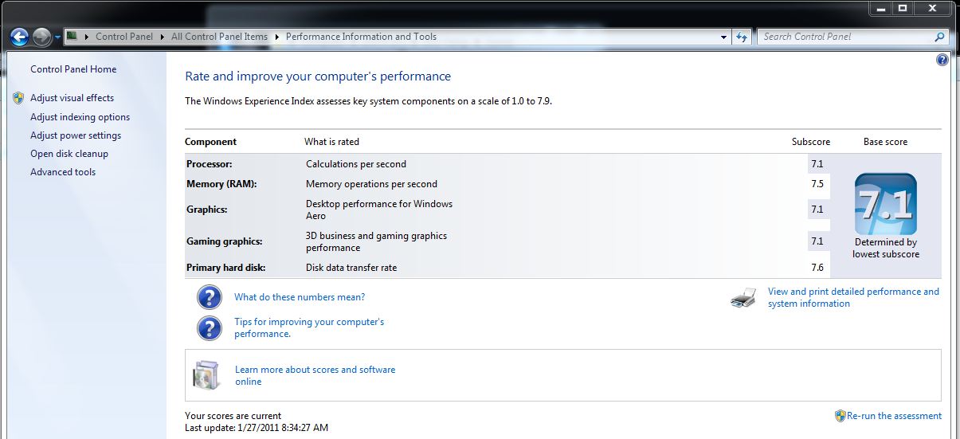960x439 pixels.
Task: Open What do these numbers mean link
Action: point(300,297)
